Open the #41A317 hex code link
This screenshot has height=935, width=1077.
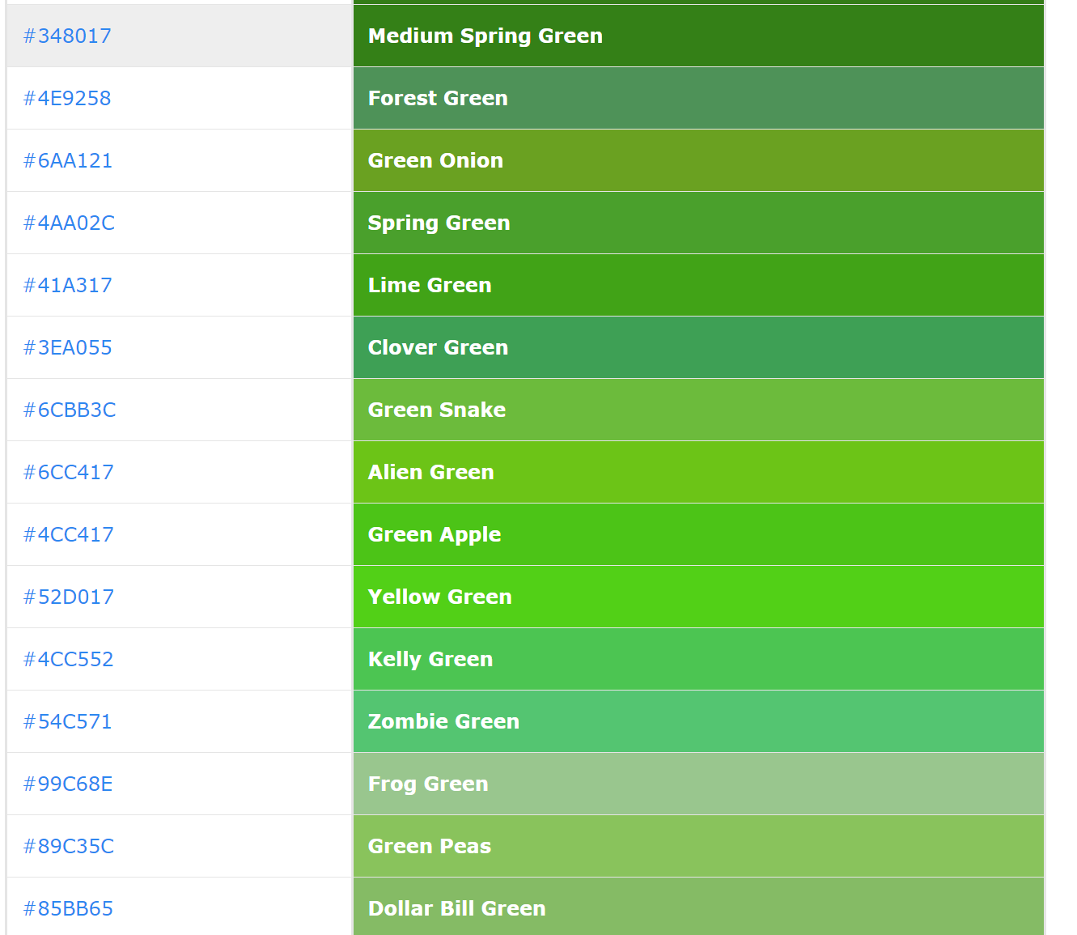pos(67,285)
